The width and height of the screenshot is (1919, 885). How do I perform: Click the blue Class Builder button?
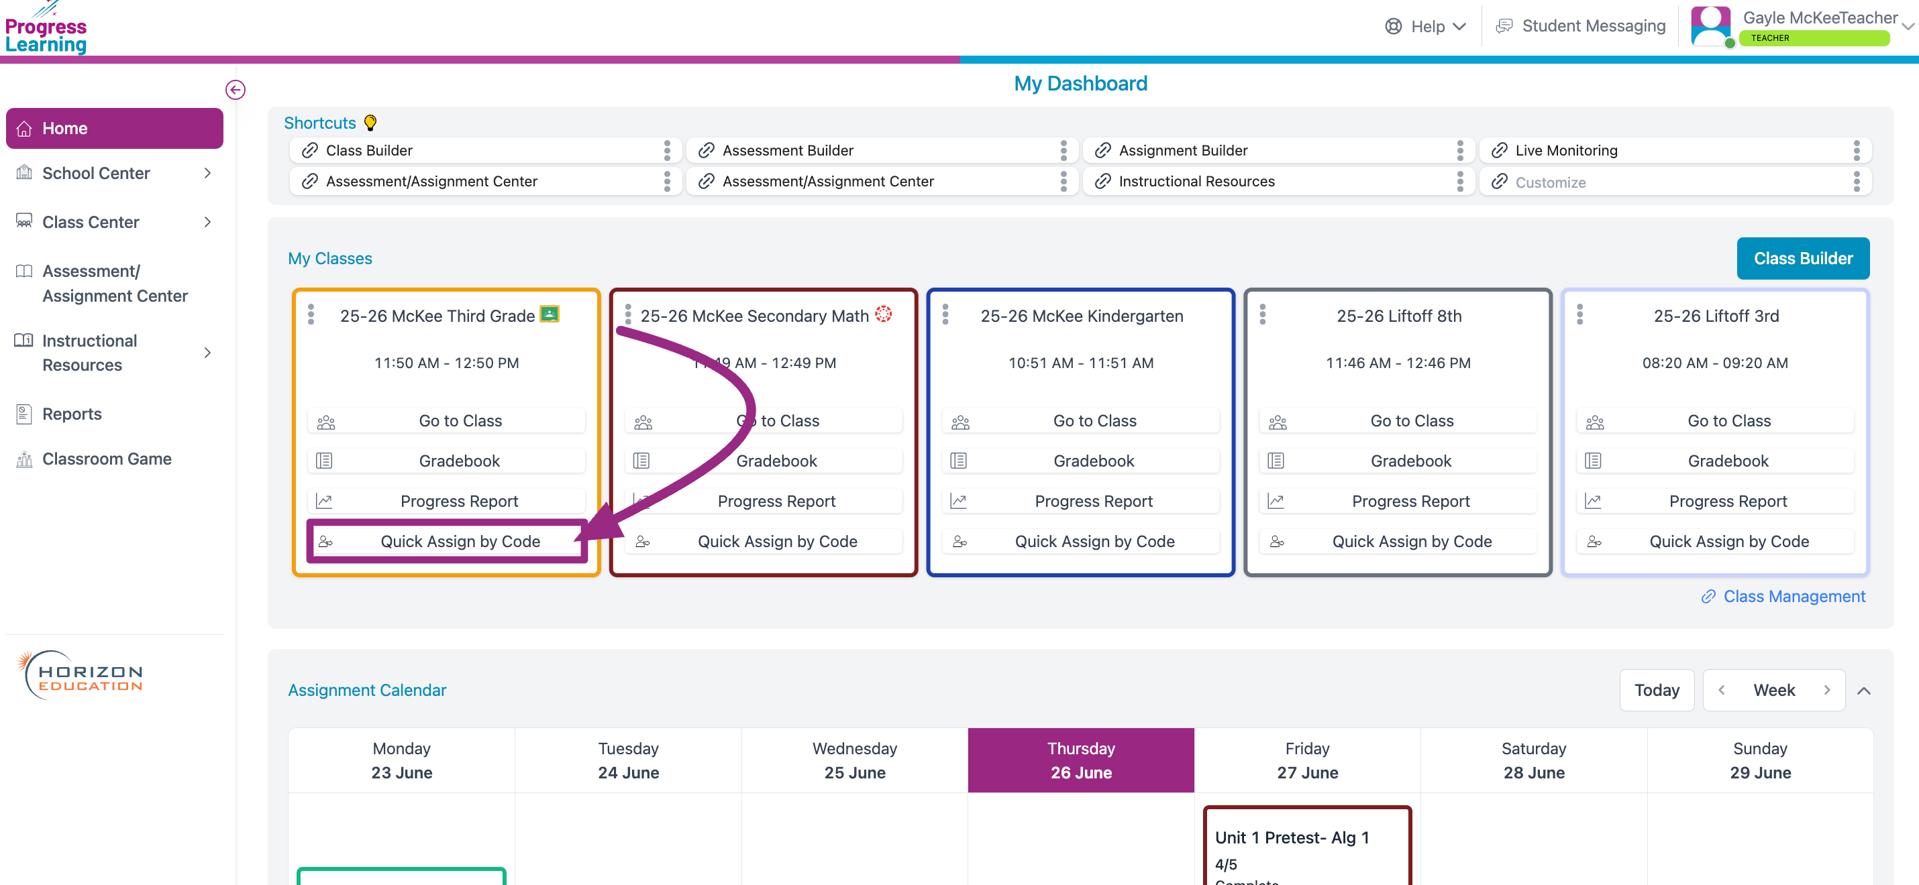tap(1803, 258)
